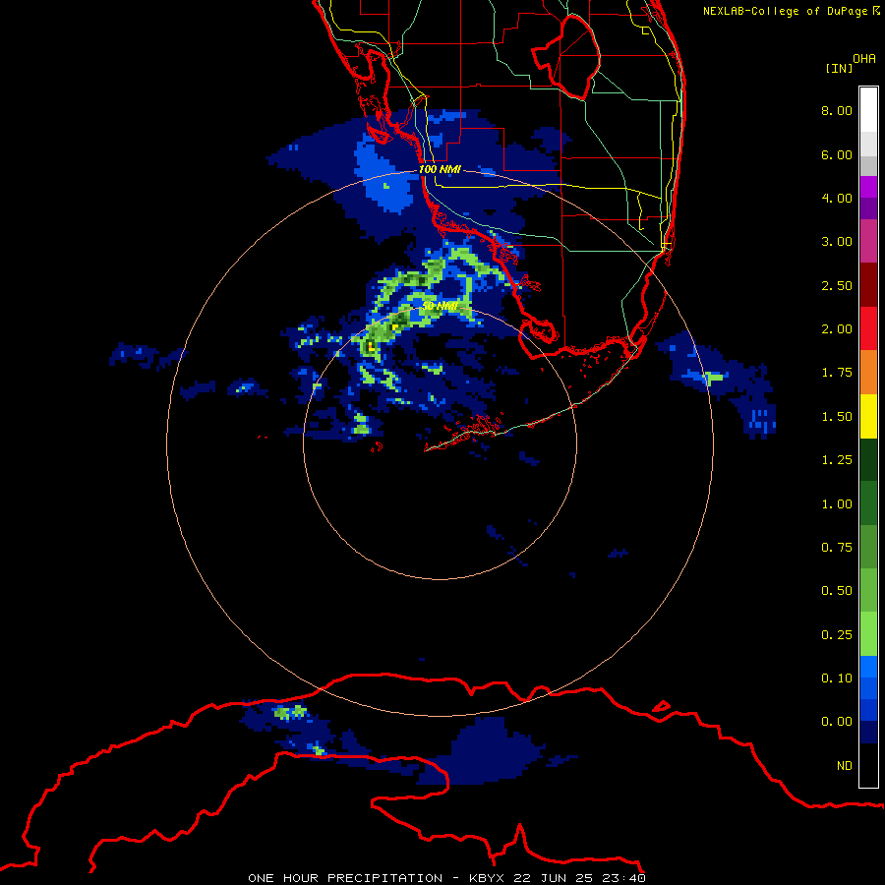Select the bright red swatch beside 2.00
This screenshot has width=885, height=885.
click(x=868, y=328)
